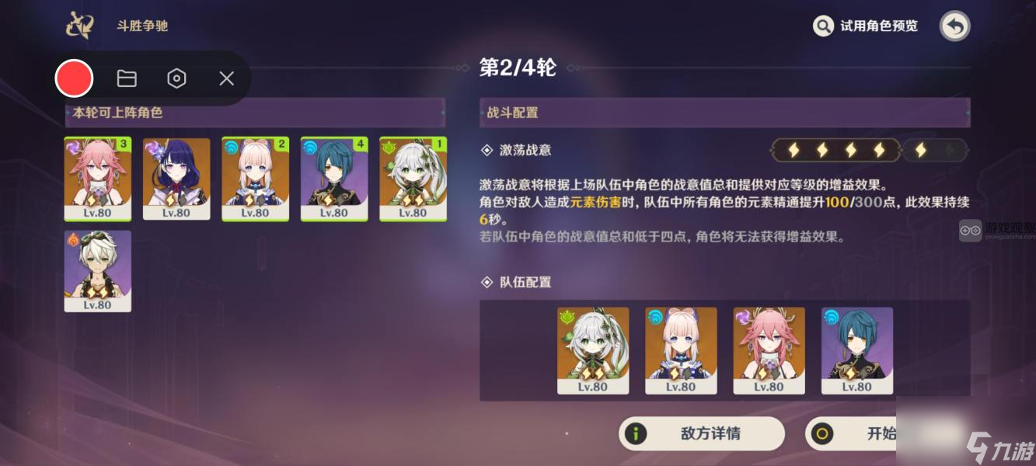Click the 激荡战意 lightning level bar

pos(869,150)
